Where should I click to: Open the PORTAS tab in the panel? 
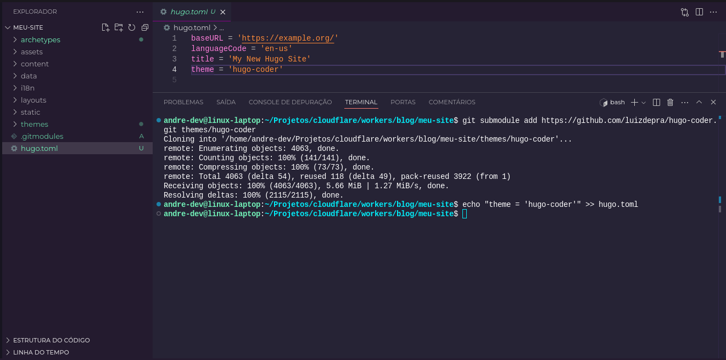coord(403,102)
